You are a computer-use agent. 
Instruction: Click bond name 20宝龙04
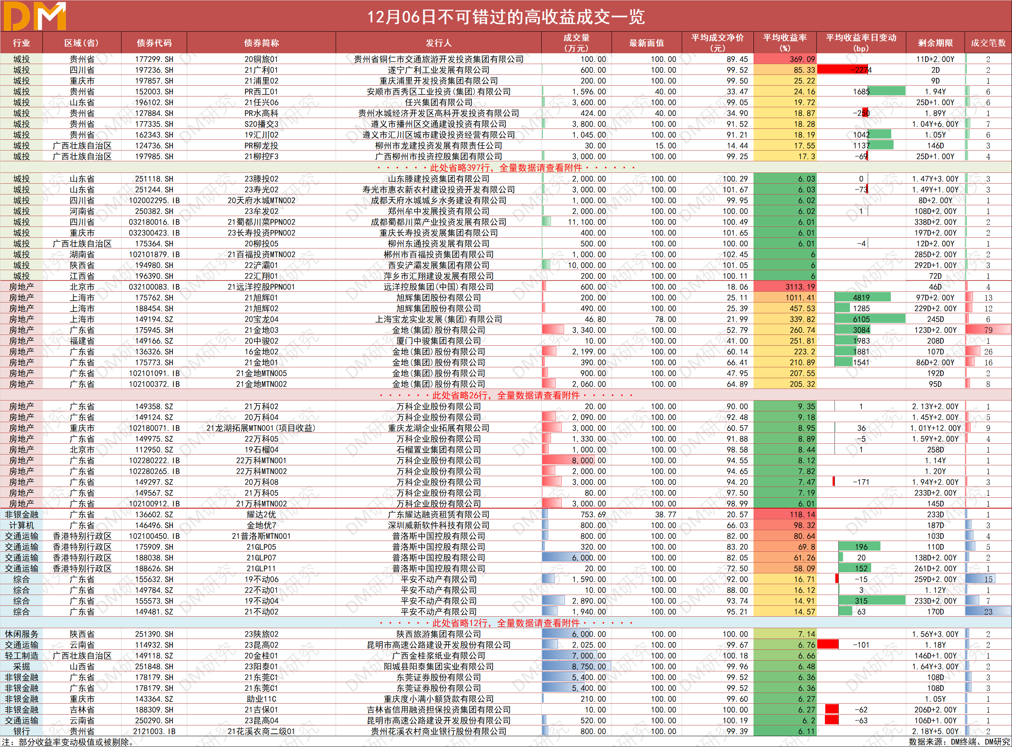pos(261,320)
